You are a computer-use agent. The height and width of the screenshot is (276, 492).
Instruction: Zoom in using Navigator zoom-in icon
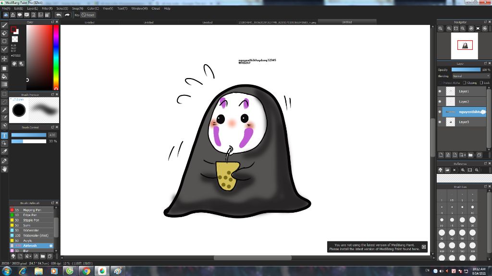(x=449, y=28)
